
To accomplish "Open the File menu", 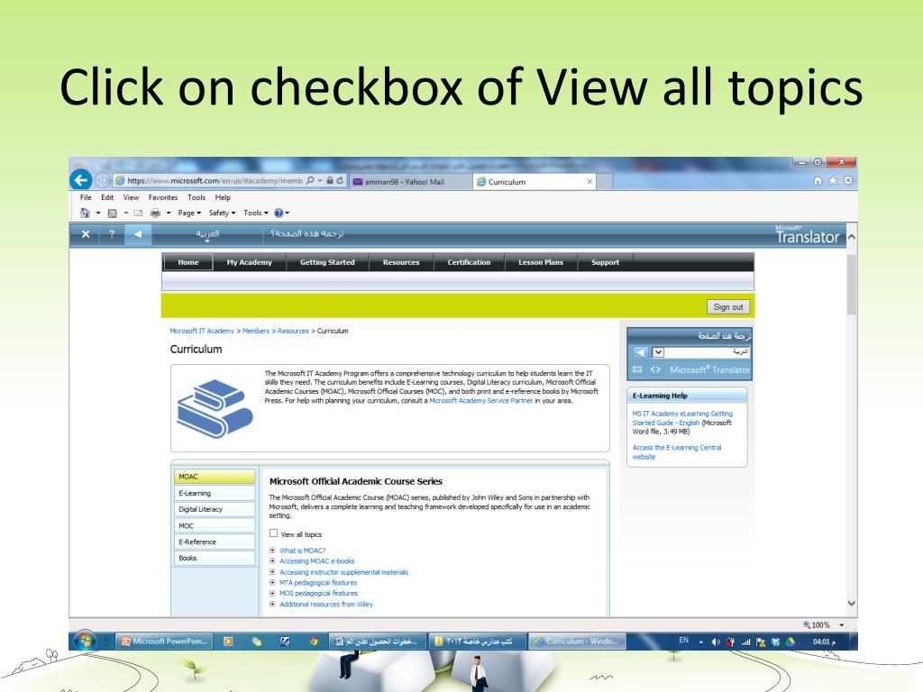I will tap(86, 197).
